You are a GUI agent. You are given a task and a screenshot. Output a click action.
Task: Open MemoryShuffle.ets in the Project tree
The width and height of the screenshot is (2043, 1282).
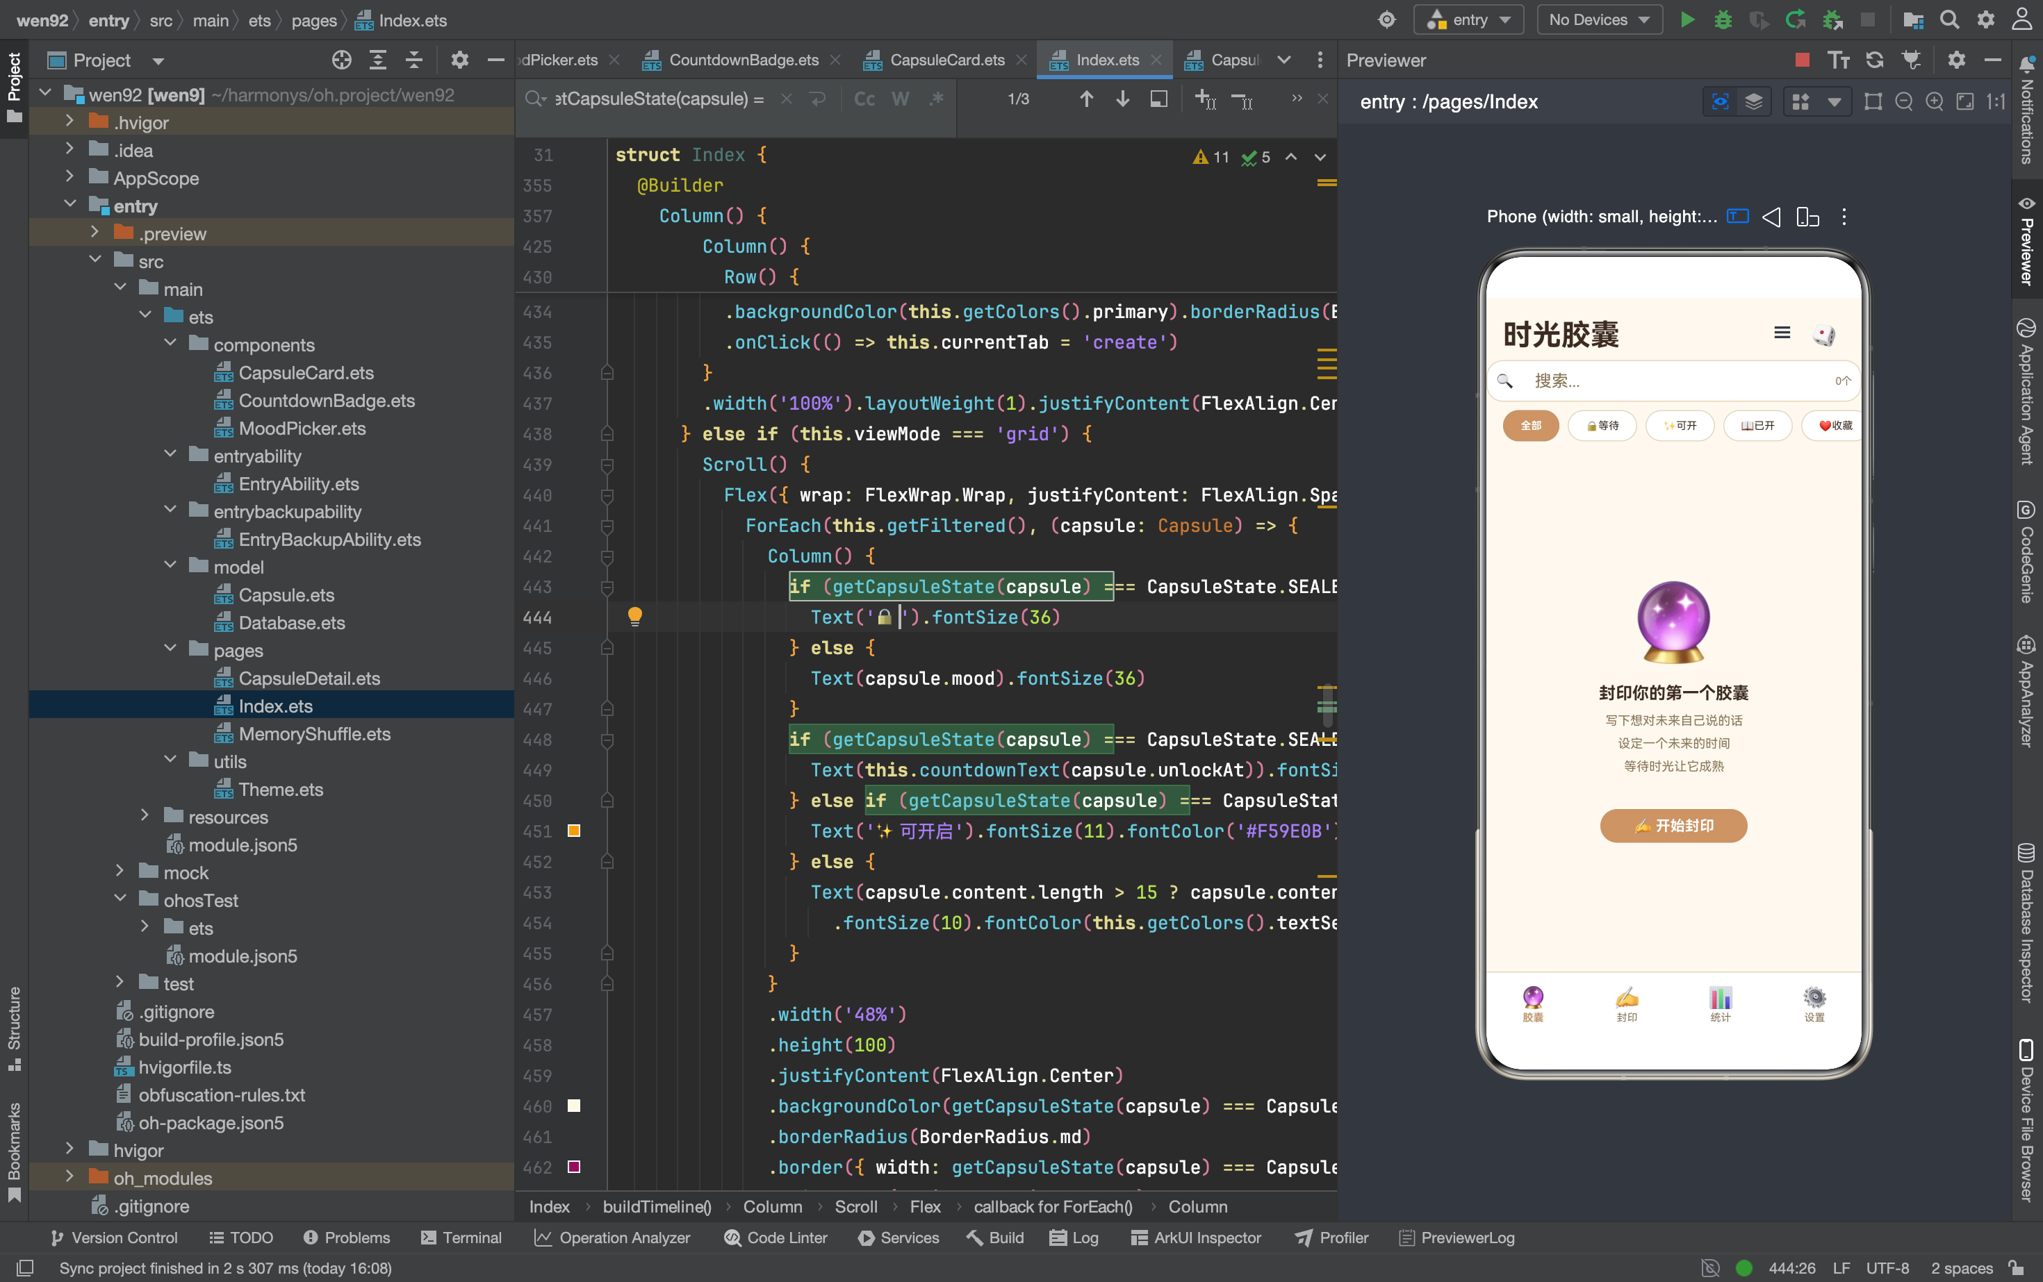(314, 733)
